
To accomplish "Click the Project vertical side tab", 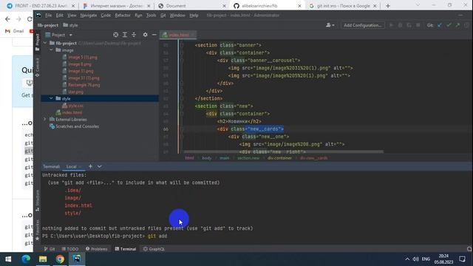I will point(38,42).
